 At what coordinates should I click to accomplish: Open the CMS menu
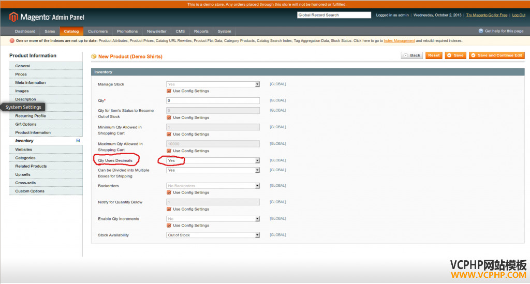pos(180,32)
